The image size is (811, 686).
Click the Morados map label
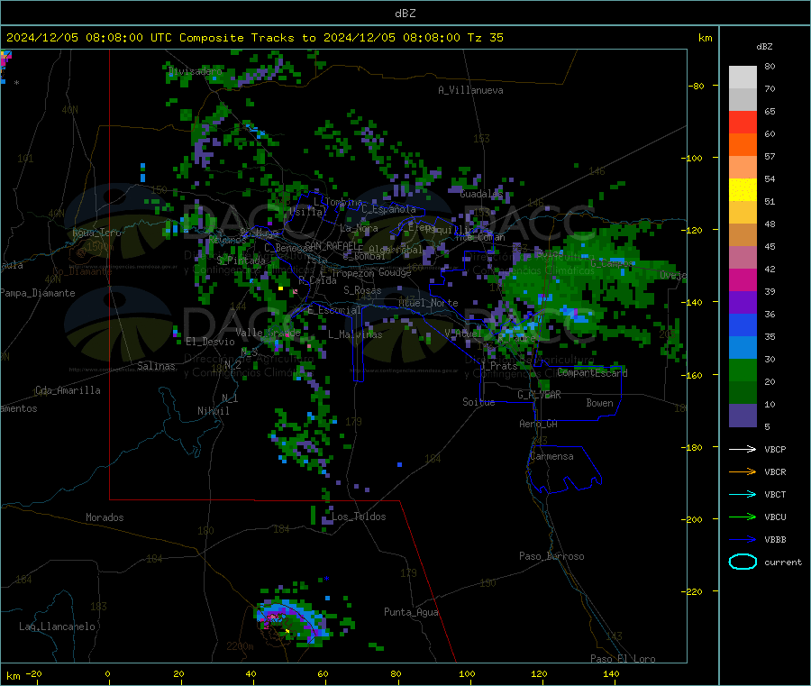105,517
